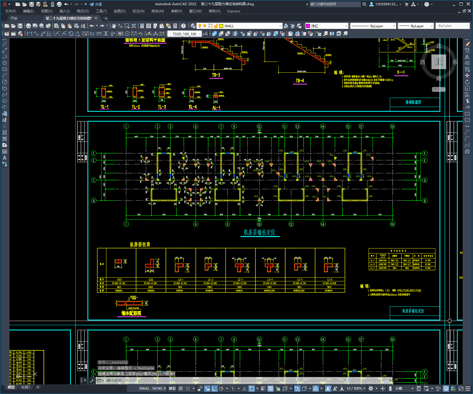Switch to the 模型 model layout tab
473x394 pixels.
[x=11, y=387]
